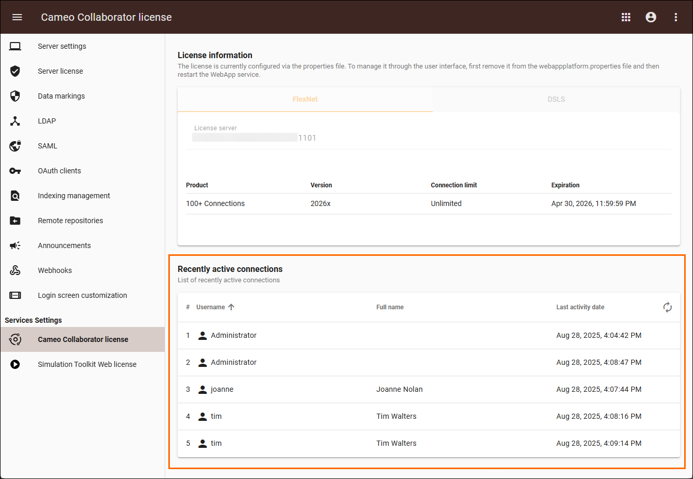Open Simulation Toolkit Web license

(87, 364)
